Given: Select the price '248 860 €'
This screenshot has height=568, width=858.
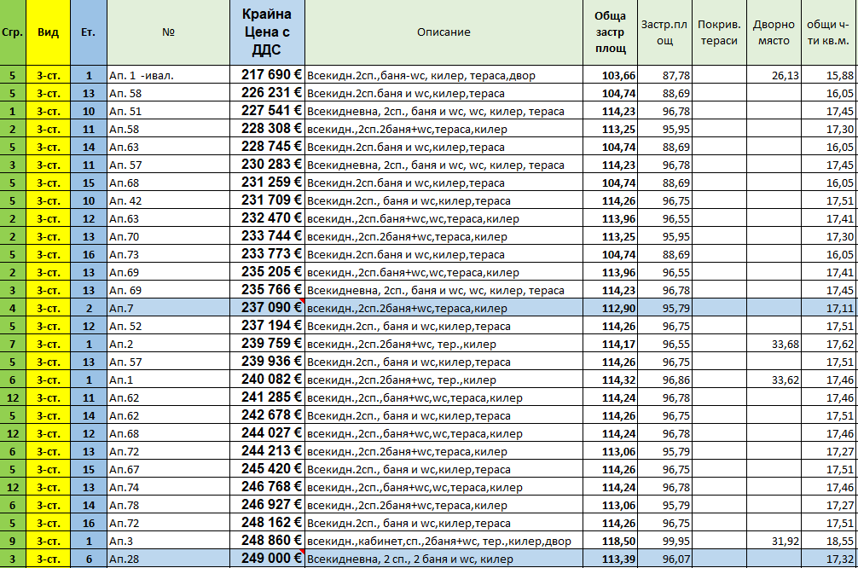Looking at the screenshot, I should 267,541.
